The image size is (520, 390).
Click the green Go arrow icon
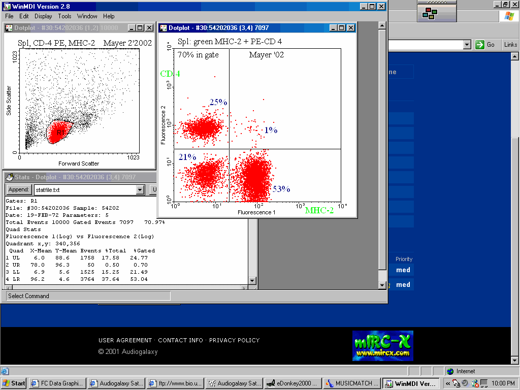(x=480, y=45)
